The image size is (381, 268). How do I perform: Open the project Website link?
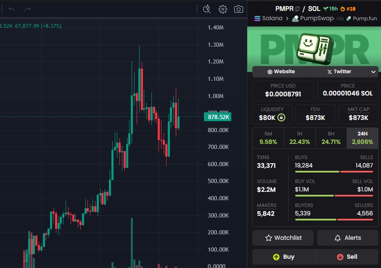[x=281, y=72]
